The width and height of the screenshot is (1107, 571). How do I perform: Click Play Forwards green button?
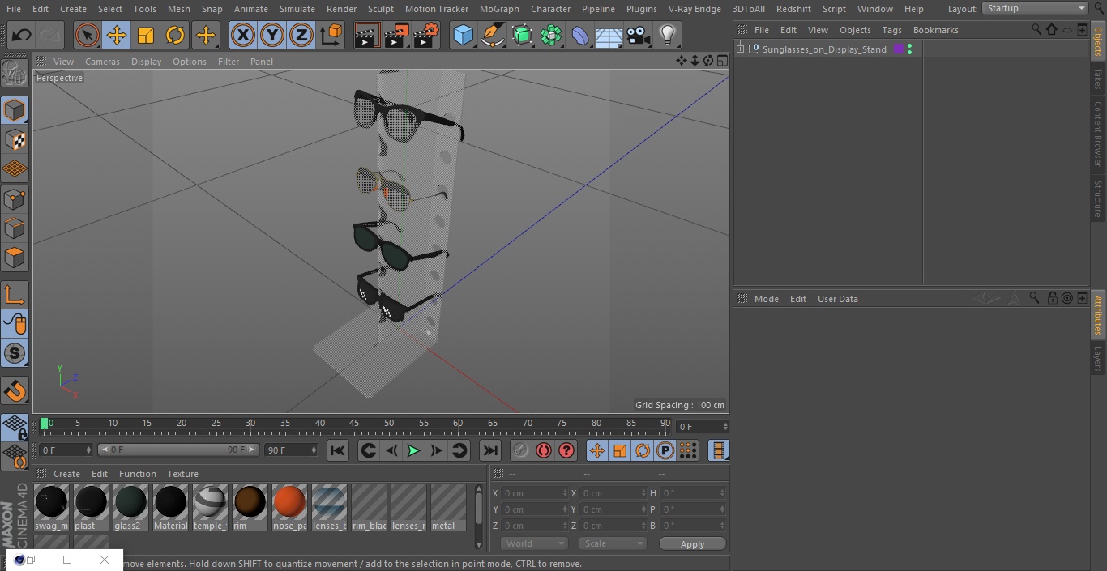[x=413, y=450]
